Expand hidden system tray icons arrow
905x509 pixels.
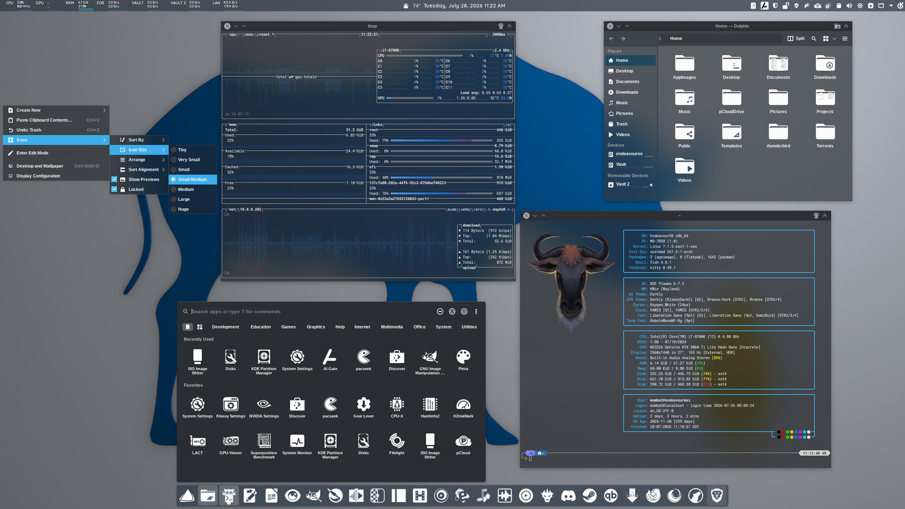[891, 6]
